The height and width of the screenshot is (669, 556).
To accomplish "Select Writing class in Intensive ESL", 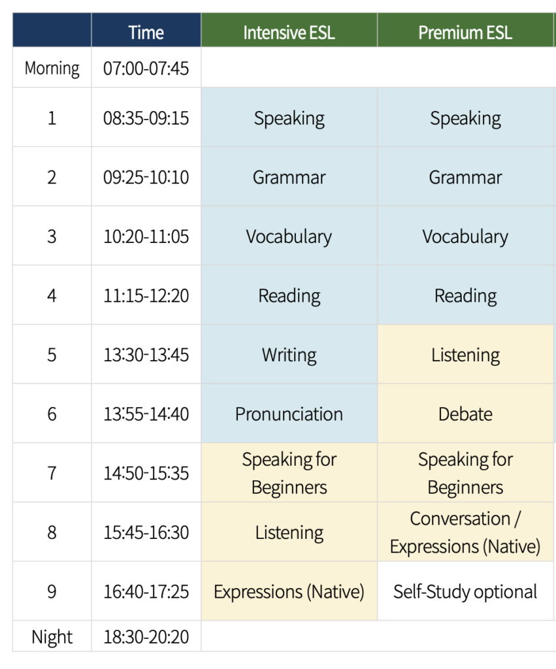I will tap(289, 355).
